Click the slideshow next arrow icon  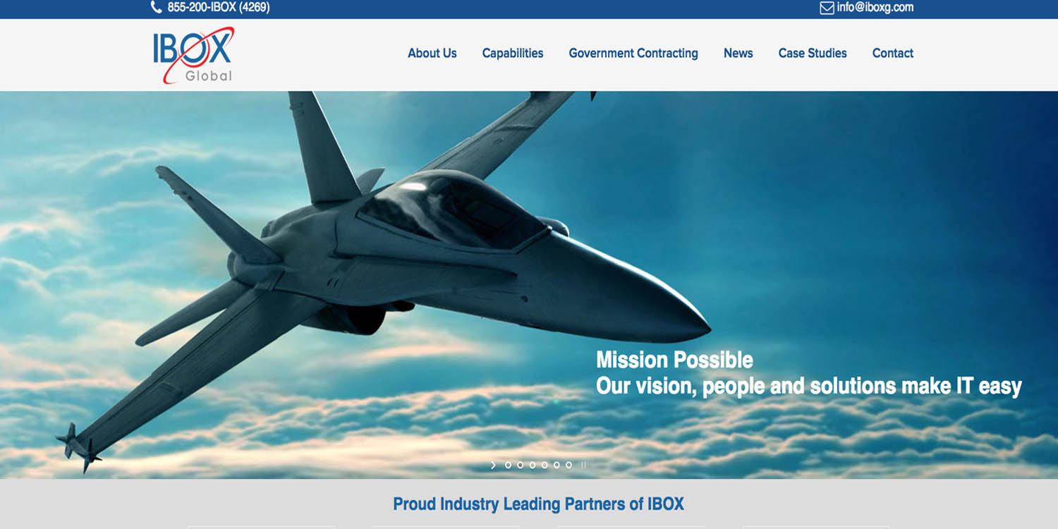tap(493, 465)
